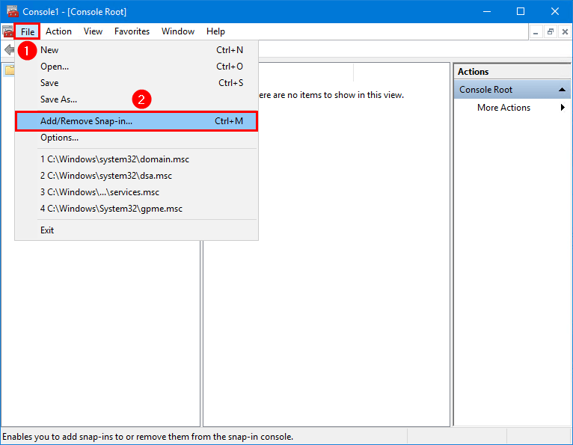
Task: Open the Action menu
Action: coord(58,31)
